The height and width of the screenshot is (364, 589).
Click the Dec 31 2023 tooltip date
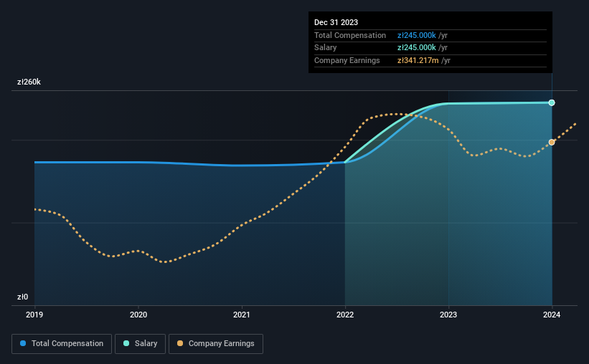[336, 22]
